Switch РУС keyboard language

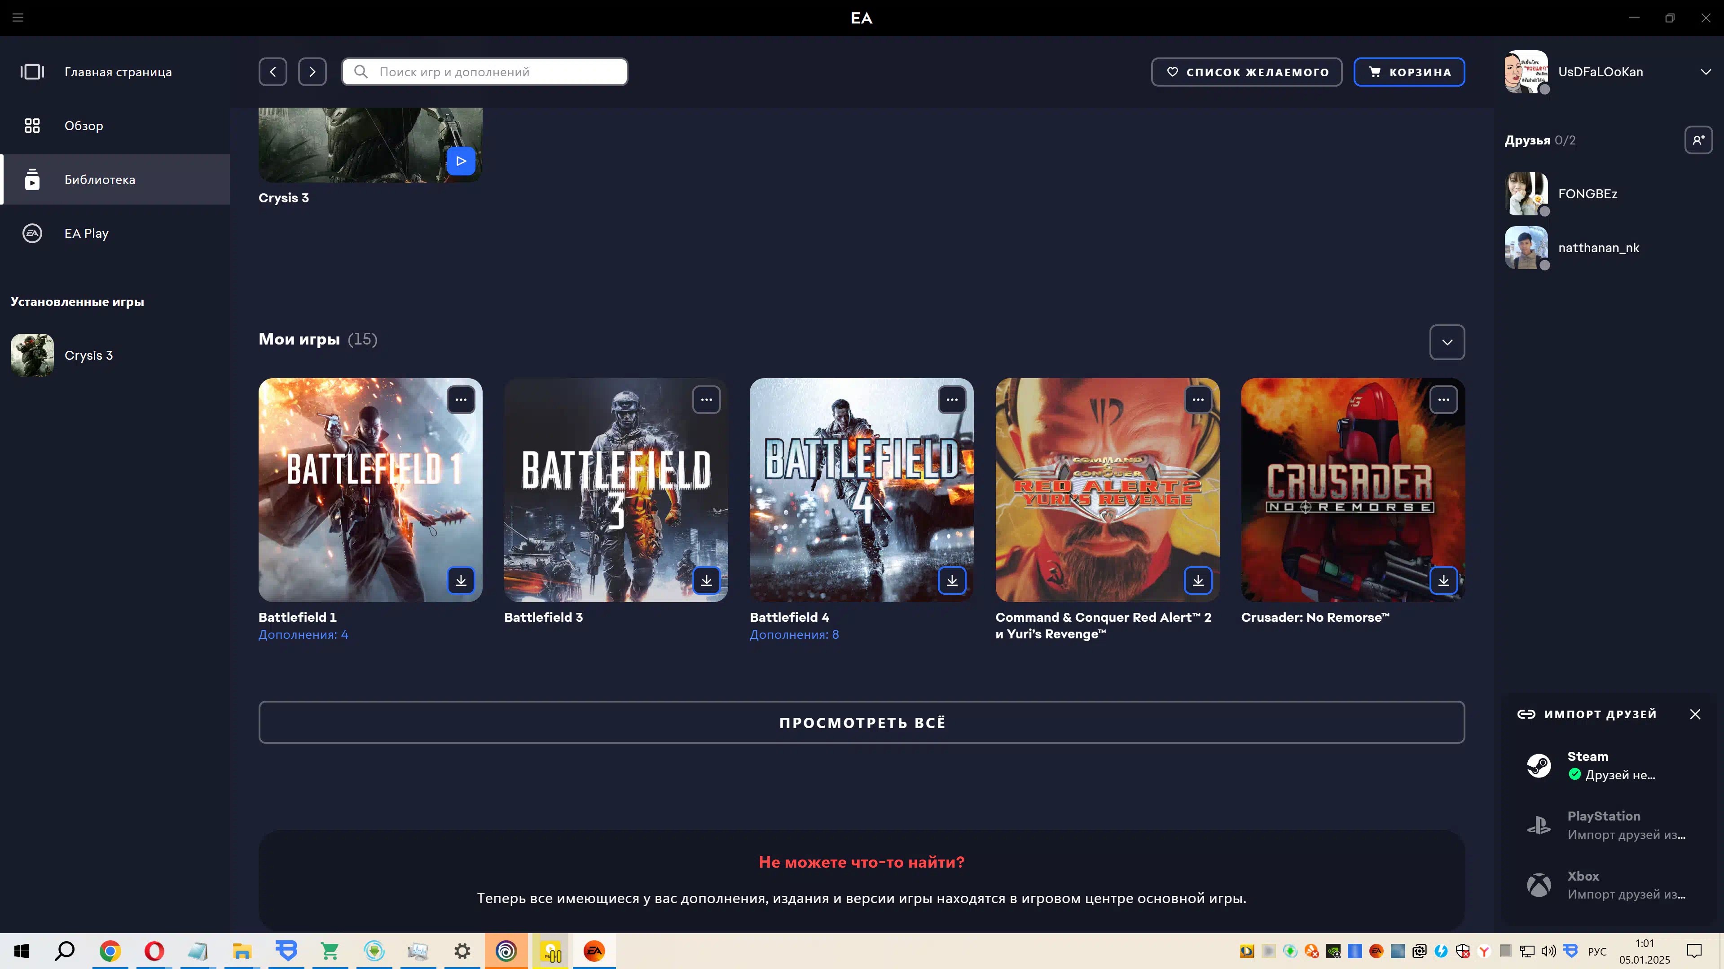pyautogui.click(x=1597, y=951)
